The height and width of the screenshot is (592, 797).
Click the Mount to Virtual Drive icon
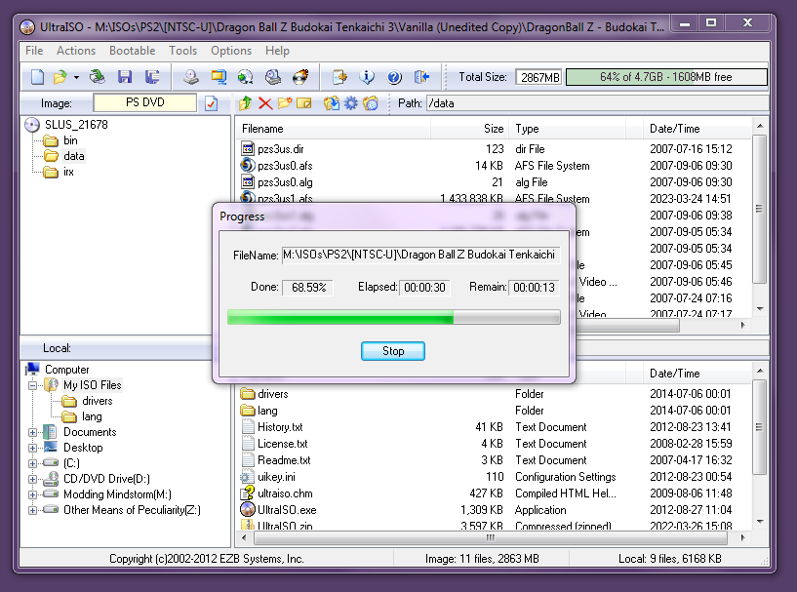[273, 77]
